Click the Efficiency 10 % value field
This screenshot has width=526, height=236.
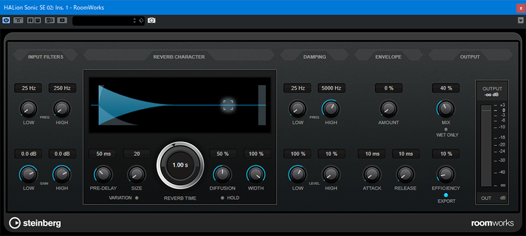(x=446, y=154)
